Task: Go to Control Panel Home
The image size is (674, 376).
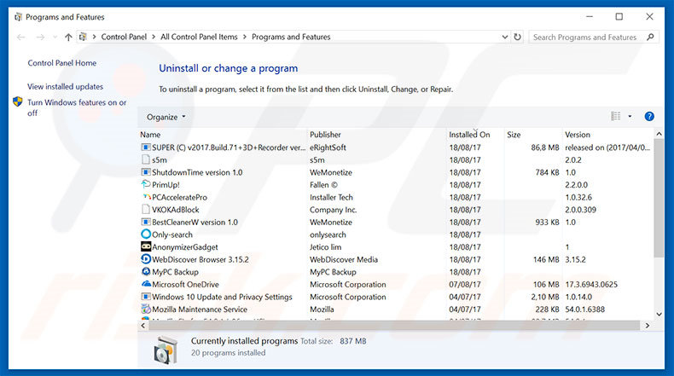Action: pyautogui.click(x=62, y=63)
